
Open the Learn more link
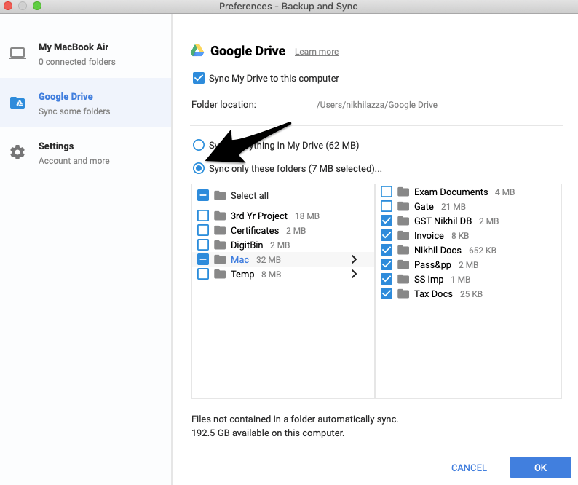point(317,52)
